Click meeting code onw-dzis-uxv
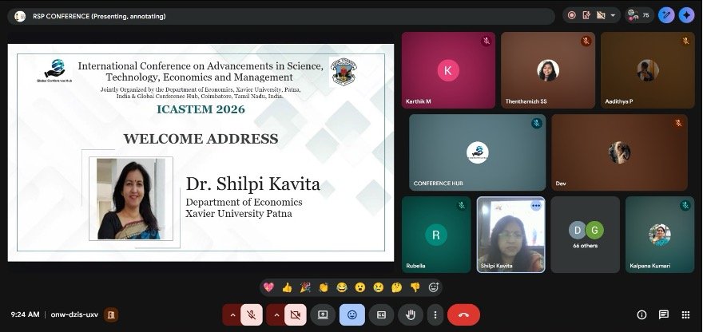703x332 pixels. [74, 315]
